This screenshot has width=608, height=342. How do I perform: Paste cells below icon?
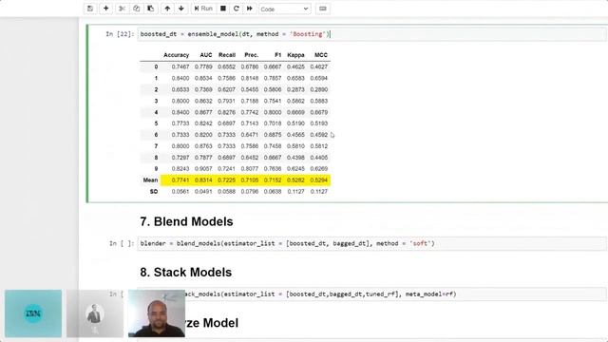click(151, 9)
